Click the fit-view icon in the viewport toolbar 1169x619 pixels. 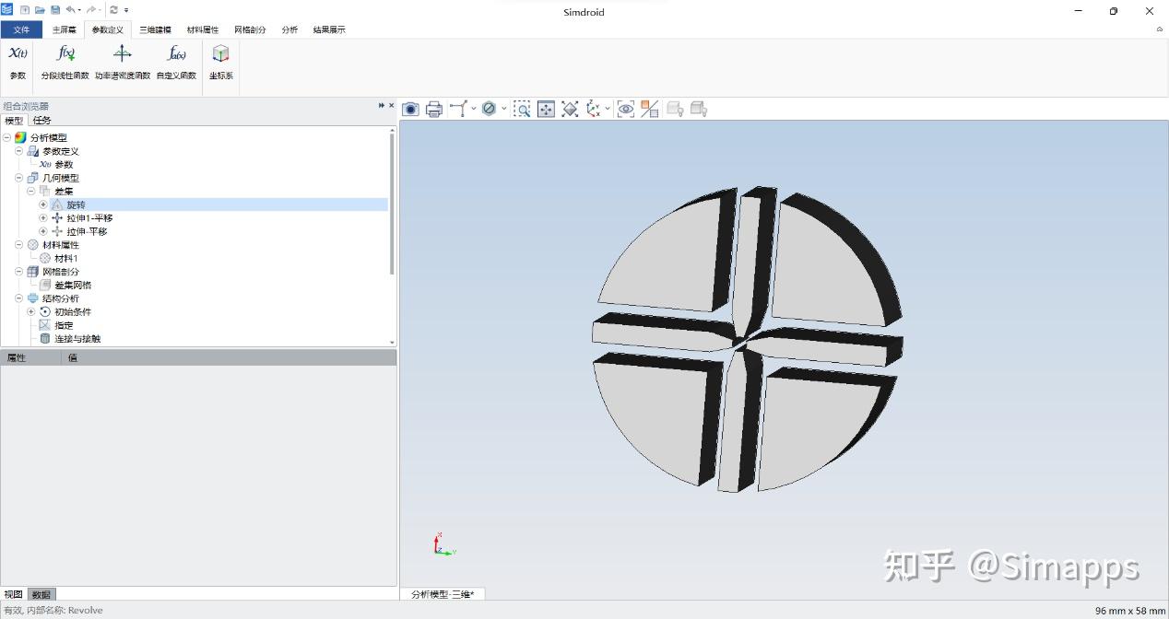click(x=546, y=109)
